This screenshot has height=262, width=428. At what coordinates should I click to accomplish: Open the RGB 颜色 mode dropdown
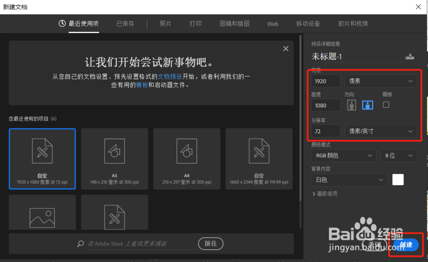[344, 155]
